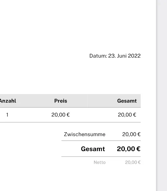Click the Zwischensumme label

pos(85,134)
